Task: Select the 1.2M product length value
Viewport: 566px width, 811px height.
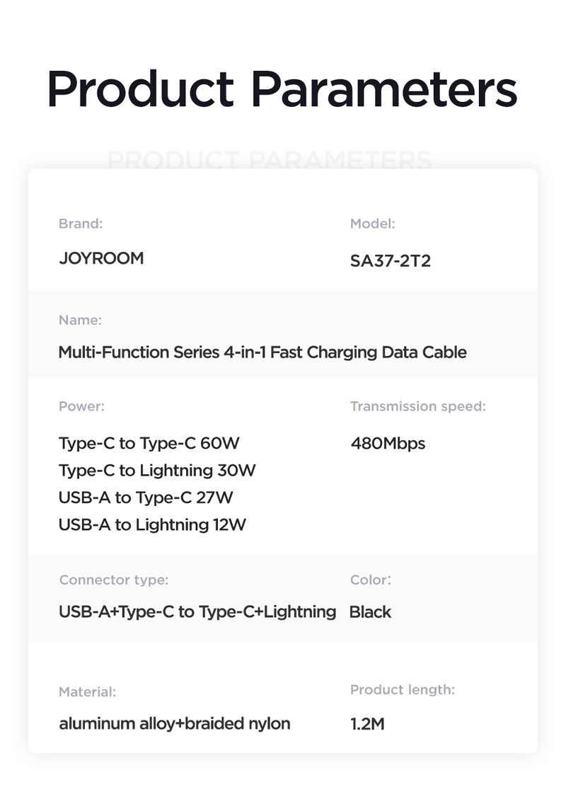Action: click(367, 723)
